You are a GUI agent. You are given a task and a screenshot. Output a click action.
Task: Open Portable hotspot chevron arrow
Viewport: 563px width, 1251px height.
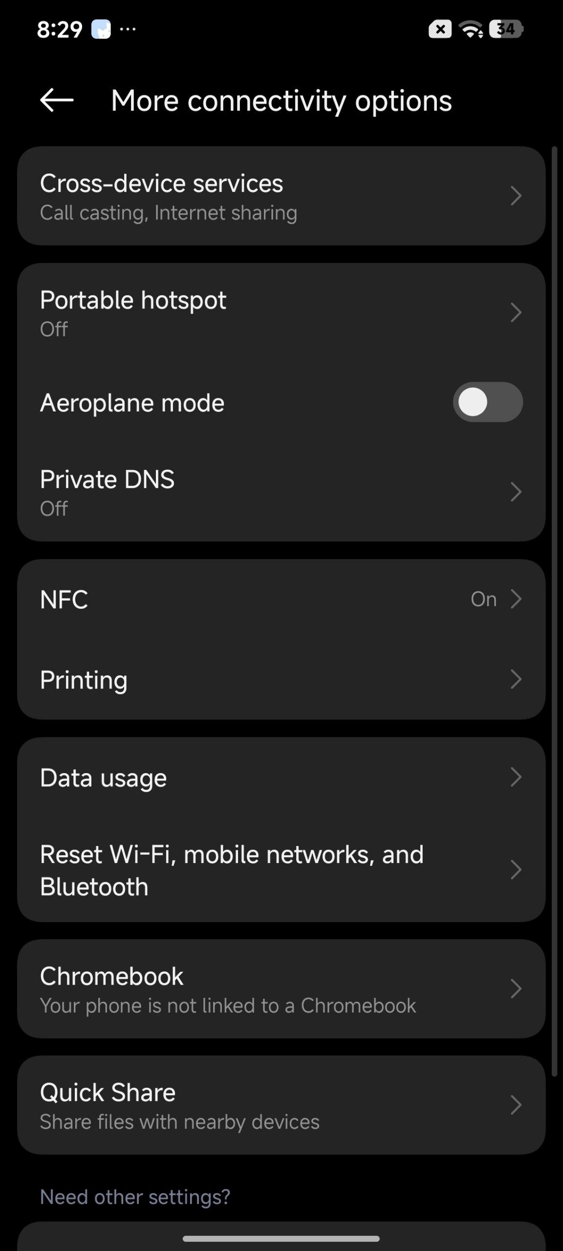pyautogui.click(x=516, y=313)
